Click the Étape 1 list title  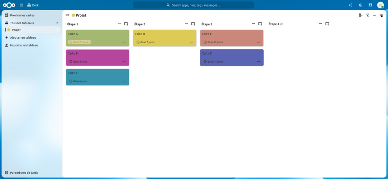(x=72, y=24)
